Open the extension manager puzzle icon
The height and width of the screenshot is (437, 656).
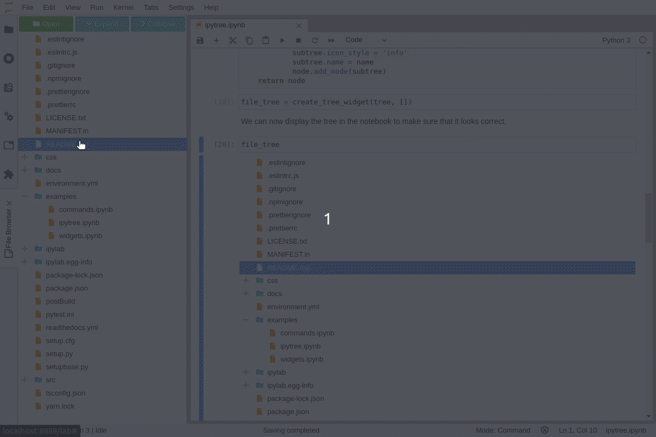(x=9, y=174)
